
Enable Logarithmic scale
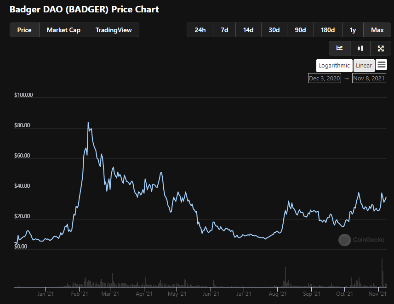[x=334, y=66]
